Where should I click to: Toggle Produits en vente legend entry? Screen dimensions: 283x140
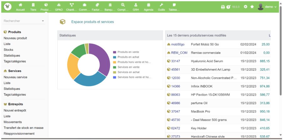click(128, 52)
